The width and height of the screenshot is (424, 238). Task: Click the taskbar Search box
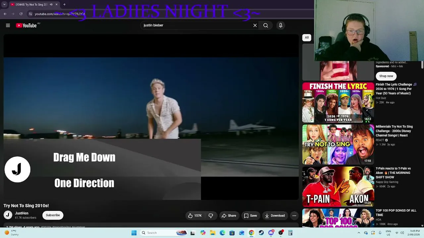[163, 233]
